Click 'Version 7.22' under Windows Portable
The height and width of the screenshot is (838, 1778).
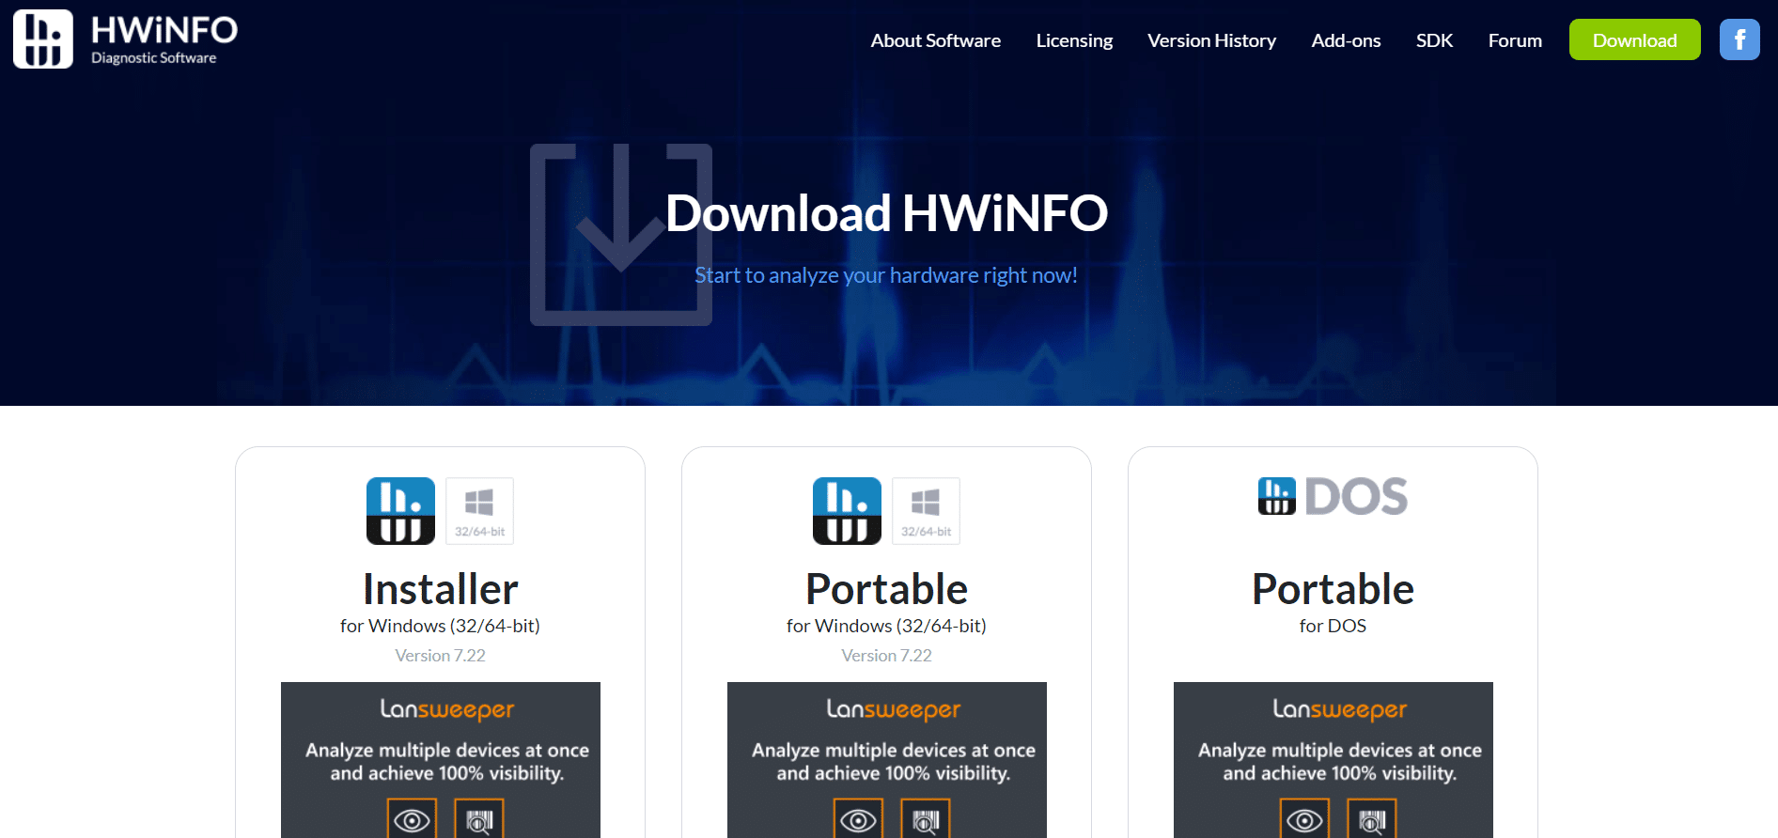click(886, 656)
